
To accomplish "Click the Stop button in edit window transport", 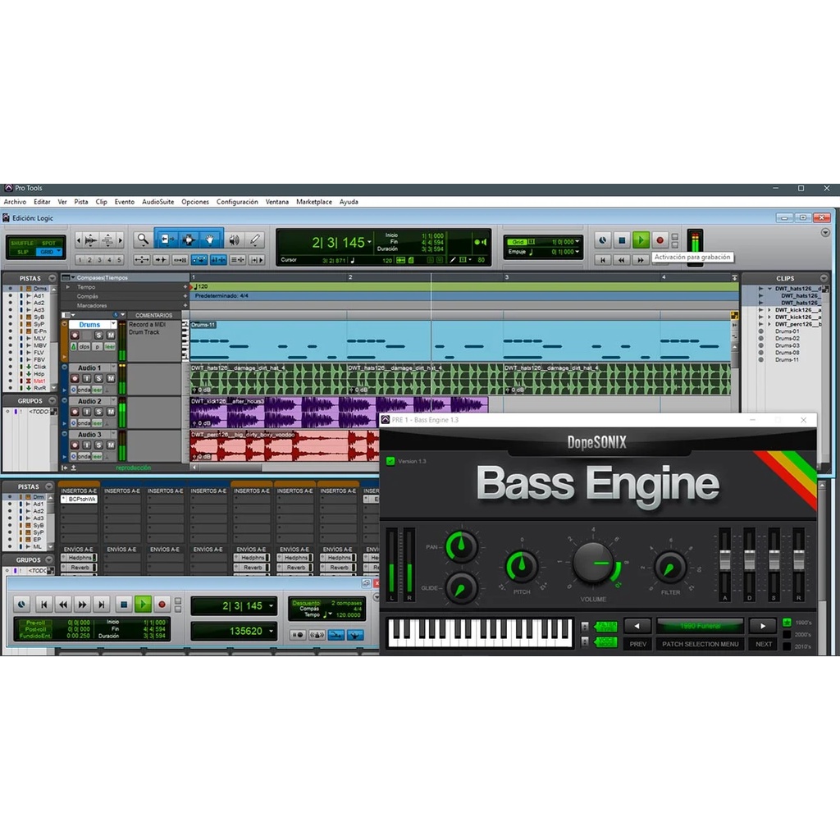I will pos(622,240).
